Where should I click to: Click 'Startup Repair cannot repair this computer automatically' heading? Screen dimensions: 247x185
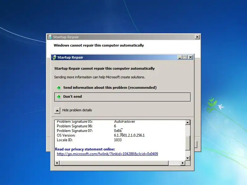pyautogui.click(x=104, y=68)
